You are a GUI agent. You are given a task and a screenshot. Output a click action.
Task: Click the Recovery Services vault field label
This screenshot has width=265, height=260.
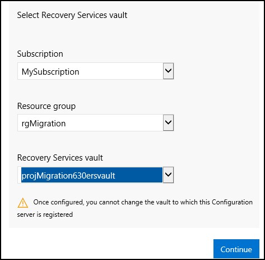(60, 158)
